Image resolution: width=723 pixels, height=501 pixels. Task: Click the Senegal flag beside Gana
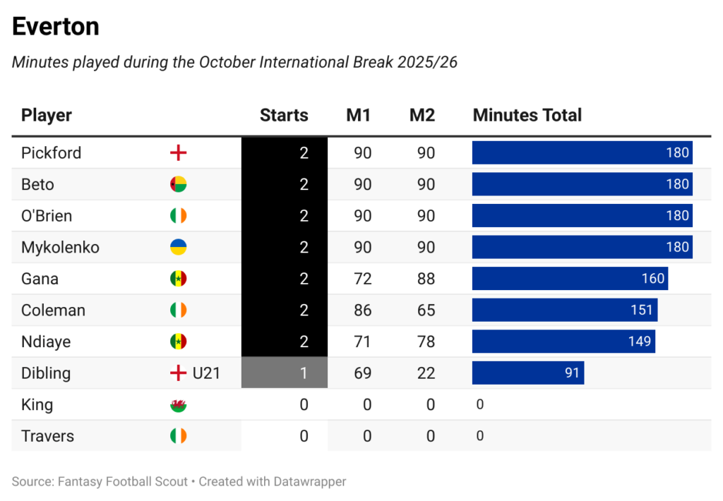178,279
